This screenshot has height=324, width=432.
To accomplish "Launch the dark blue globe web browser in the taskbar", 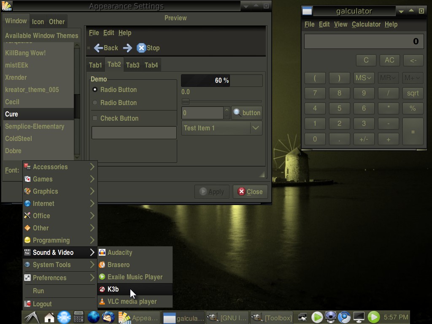I will tap(93, 317).
